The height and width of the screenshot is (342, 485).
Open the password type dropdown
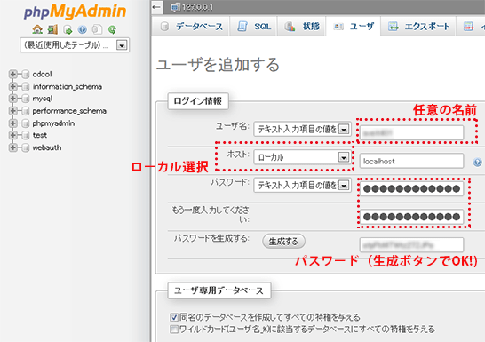tap(302, 186)
